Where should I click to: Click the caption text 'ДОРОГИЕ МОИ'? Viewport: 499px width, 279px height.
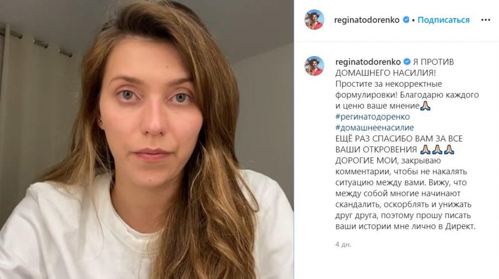click(x=361, y=160)
